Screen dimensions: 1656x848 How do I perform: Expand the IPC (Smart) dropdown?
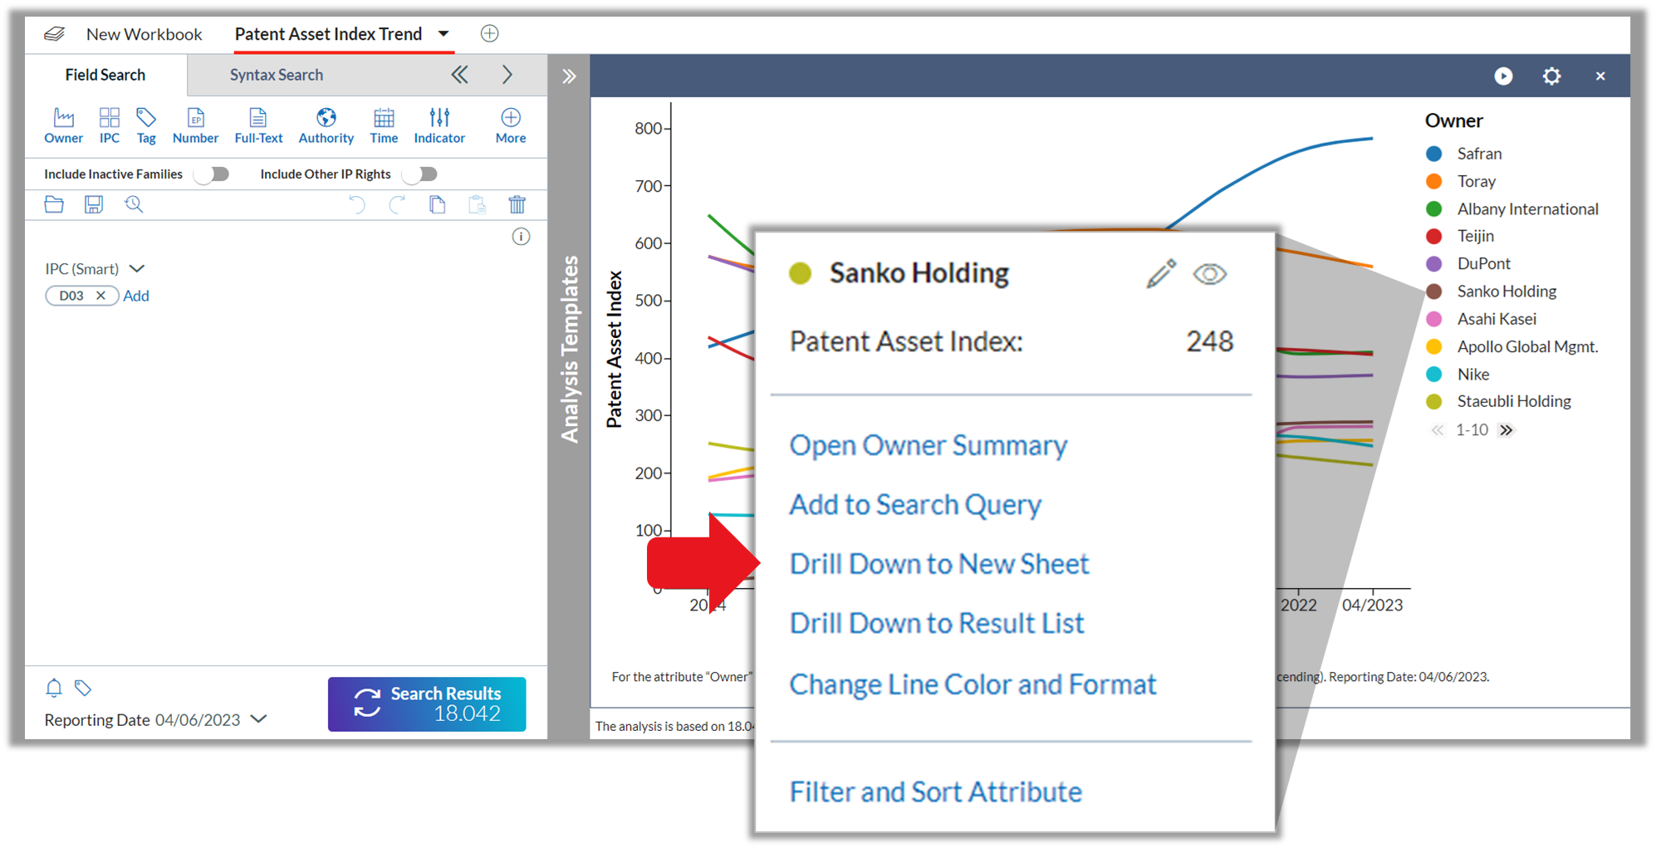coord(138,268)
